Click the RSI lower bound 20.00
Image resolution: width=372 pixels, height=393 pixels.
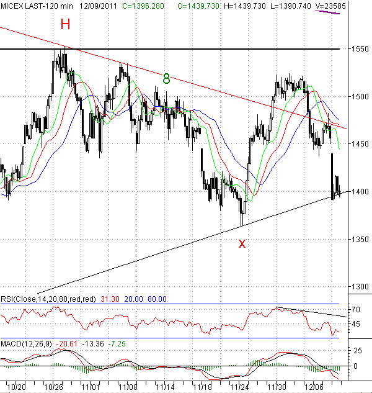133,299
